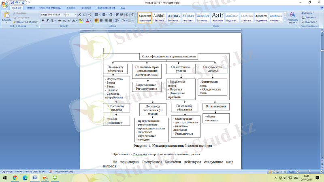The width and height of the screenshot is (324, 182).
Task: Open the multilevel list menu
Action: pos(111,15)
